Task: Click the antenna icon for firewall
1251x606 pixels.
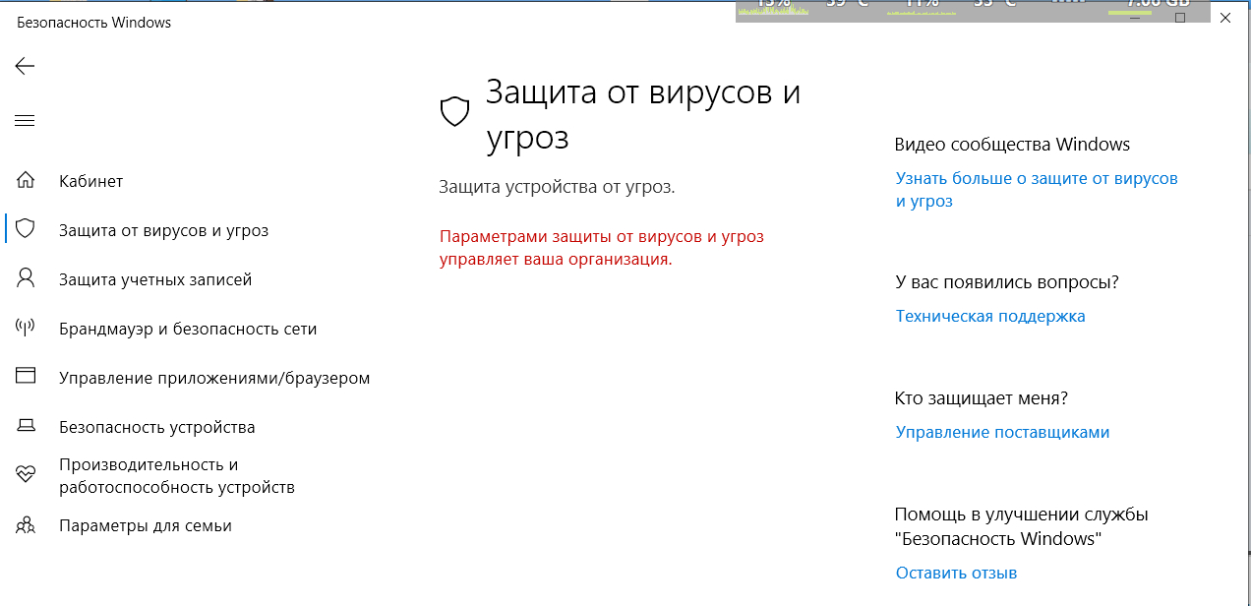Action: coord(26,328)
